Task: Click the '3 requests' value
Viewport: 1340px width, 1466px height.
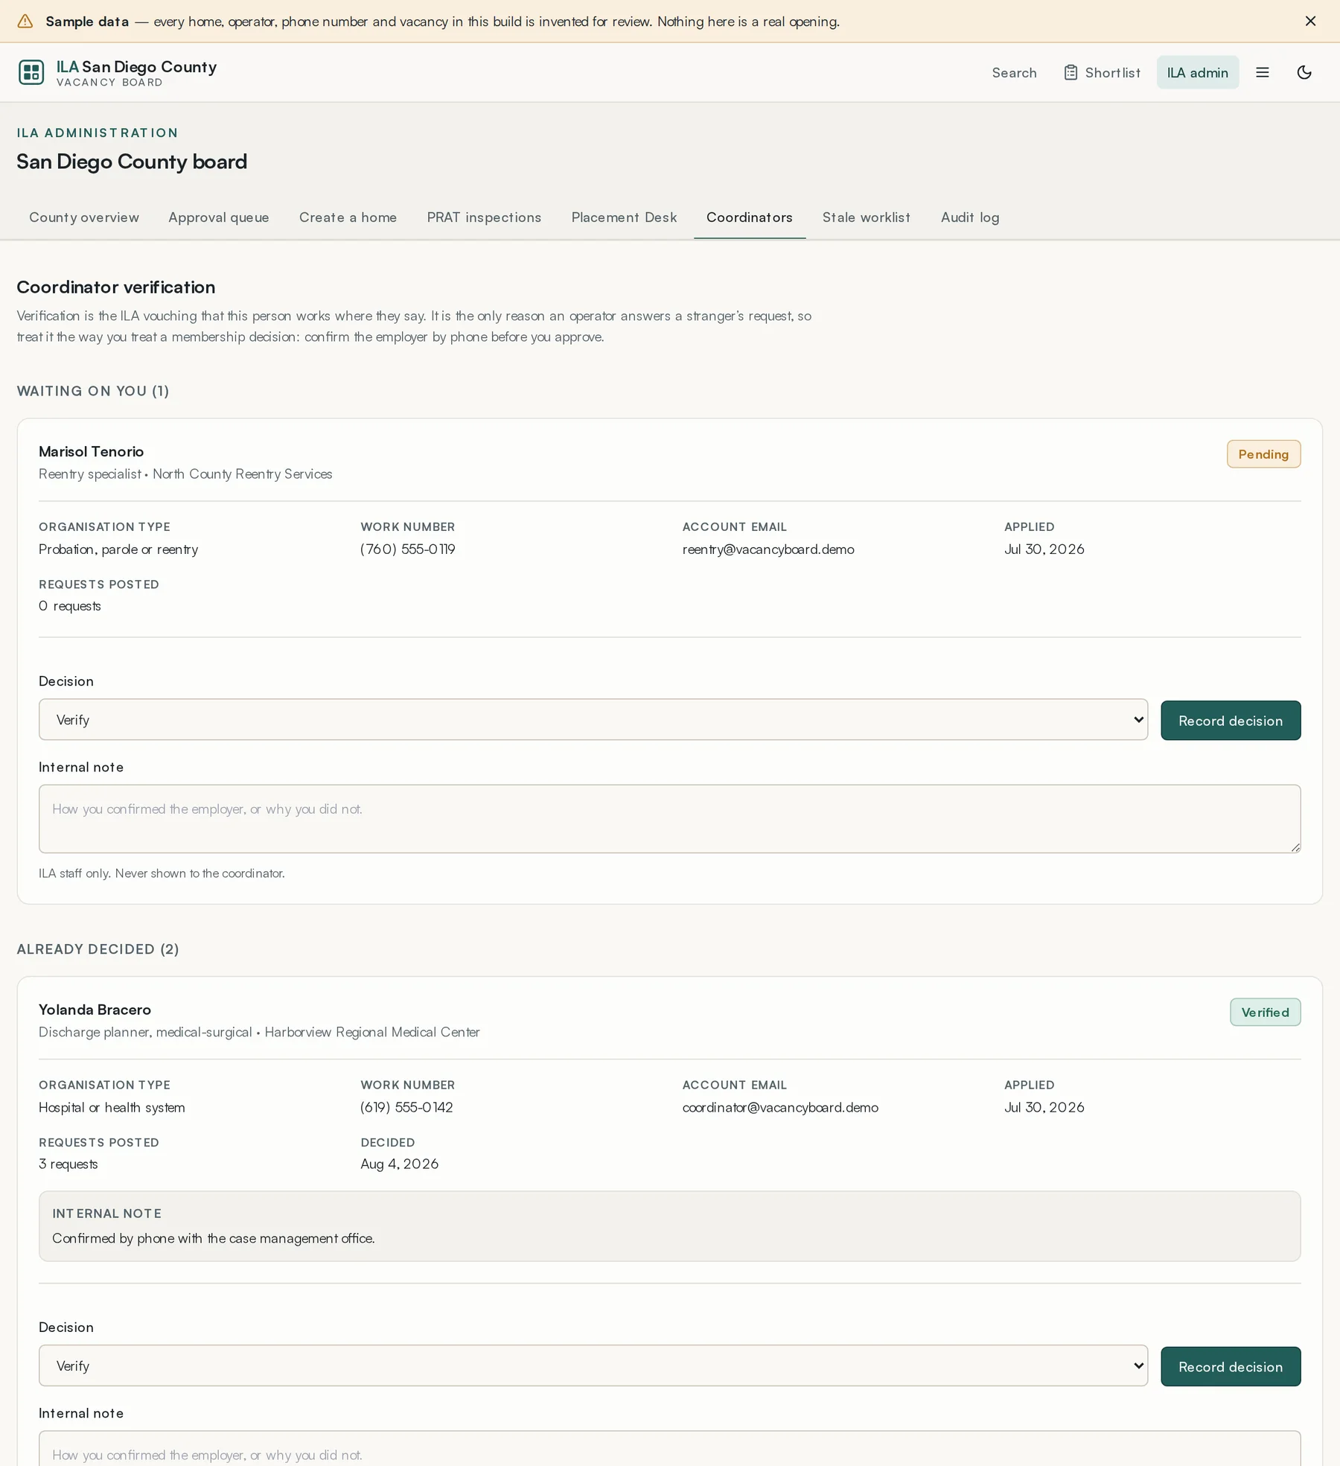Action: [68, 1164]
